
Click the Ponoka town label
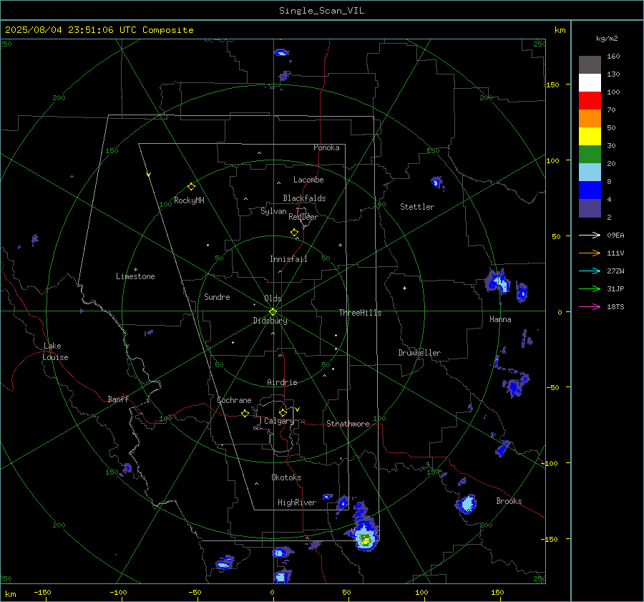pos(326,147)
